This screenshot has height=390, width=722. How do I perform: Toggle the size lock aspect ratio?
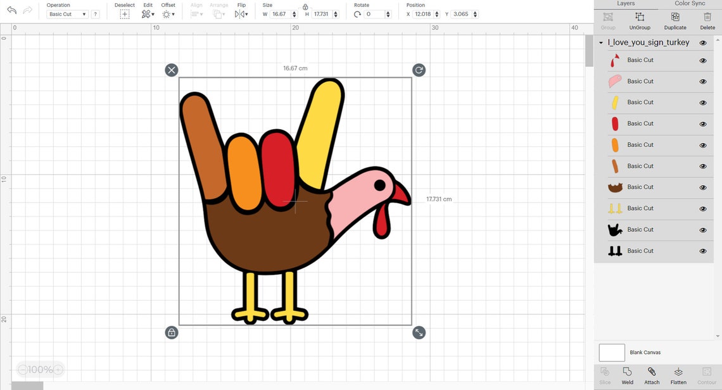[305, 8]
